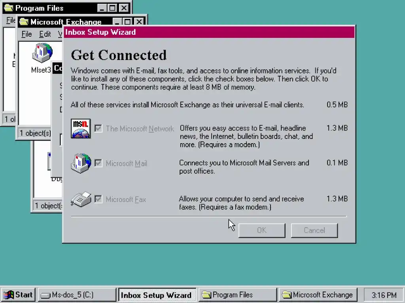Click OK in the Inbox Setup Wizard
405x303 pixels.
pos(262,230)
